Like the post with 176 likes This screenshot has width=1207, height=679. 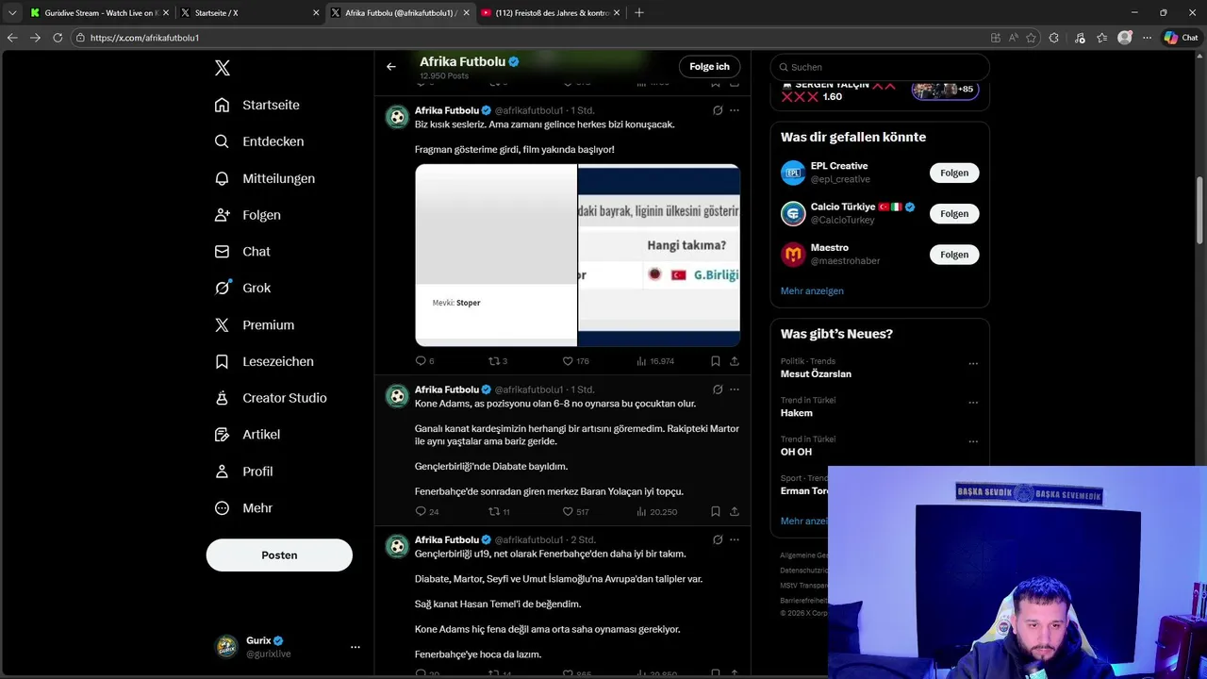575,361
